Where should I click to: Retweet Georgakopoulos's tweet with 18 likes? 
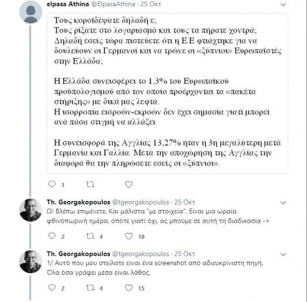(x=90, y=237)
